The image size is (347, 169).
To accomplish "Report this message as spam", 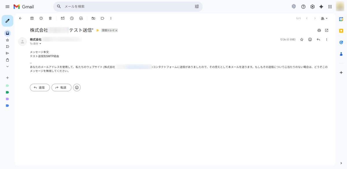I will 41,18.
